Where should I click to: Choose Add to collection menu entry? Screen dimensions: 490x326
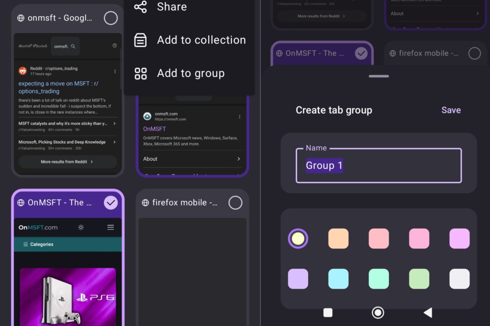tap(201, 40)
